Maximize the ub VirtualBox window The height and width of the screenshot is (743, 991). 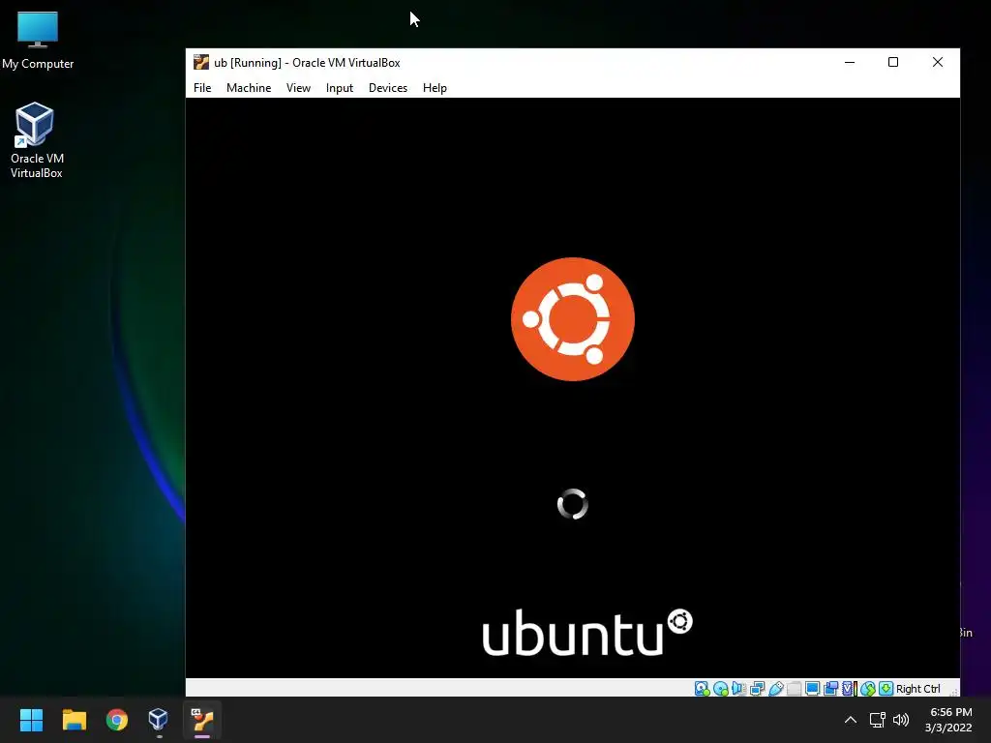[893, 62]
